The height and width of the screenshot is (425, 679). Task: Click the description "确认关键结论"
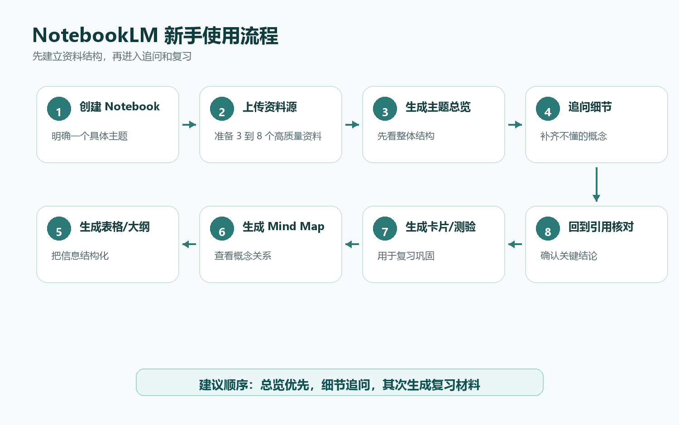pos(569,256)
